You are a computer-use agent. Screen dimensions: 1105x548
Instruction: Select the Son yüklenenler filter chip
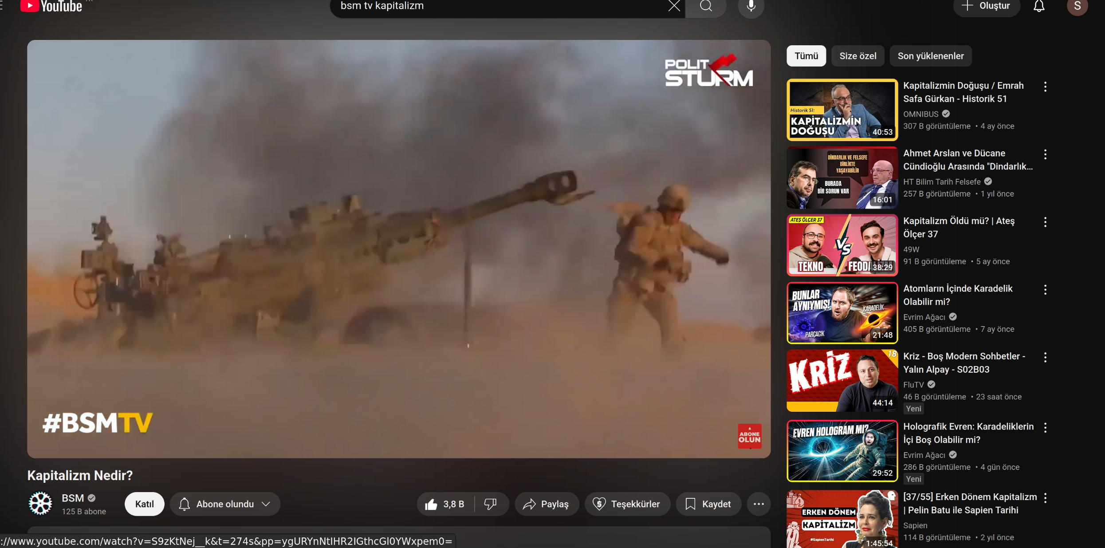930,56
